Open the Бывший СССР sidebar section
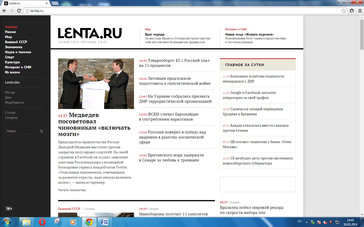The width and height of the screenshot is (364, 227). (16, 42)
